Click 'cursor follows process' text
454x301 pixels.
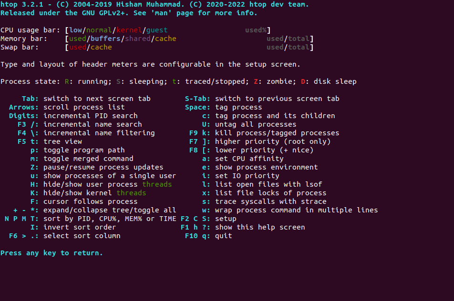(x=90, y=201)
